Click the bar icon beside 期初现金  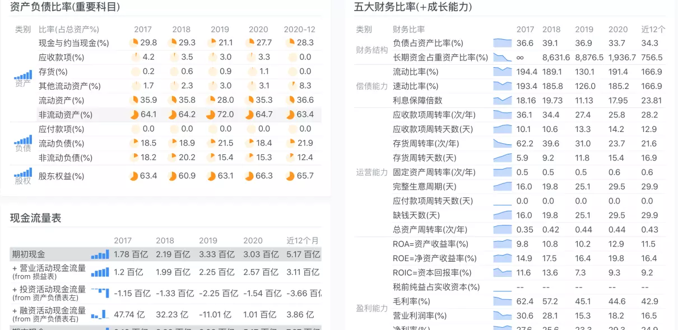[x=100, y=254]
